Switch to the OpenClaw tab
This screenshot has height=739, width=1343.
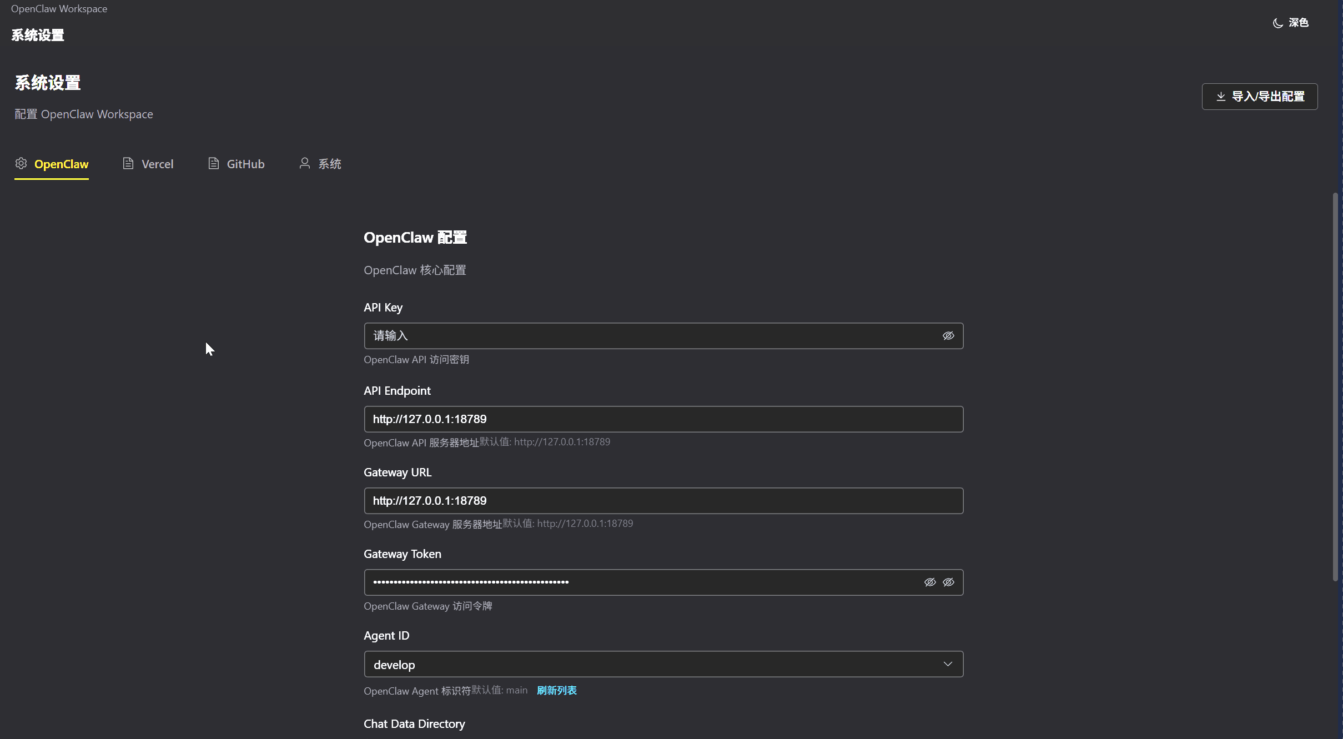pyautogui.click(x=52, y=164)
